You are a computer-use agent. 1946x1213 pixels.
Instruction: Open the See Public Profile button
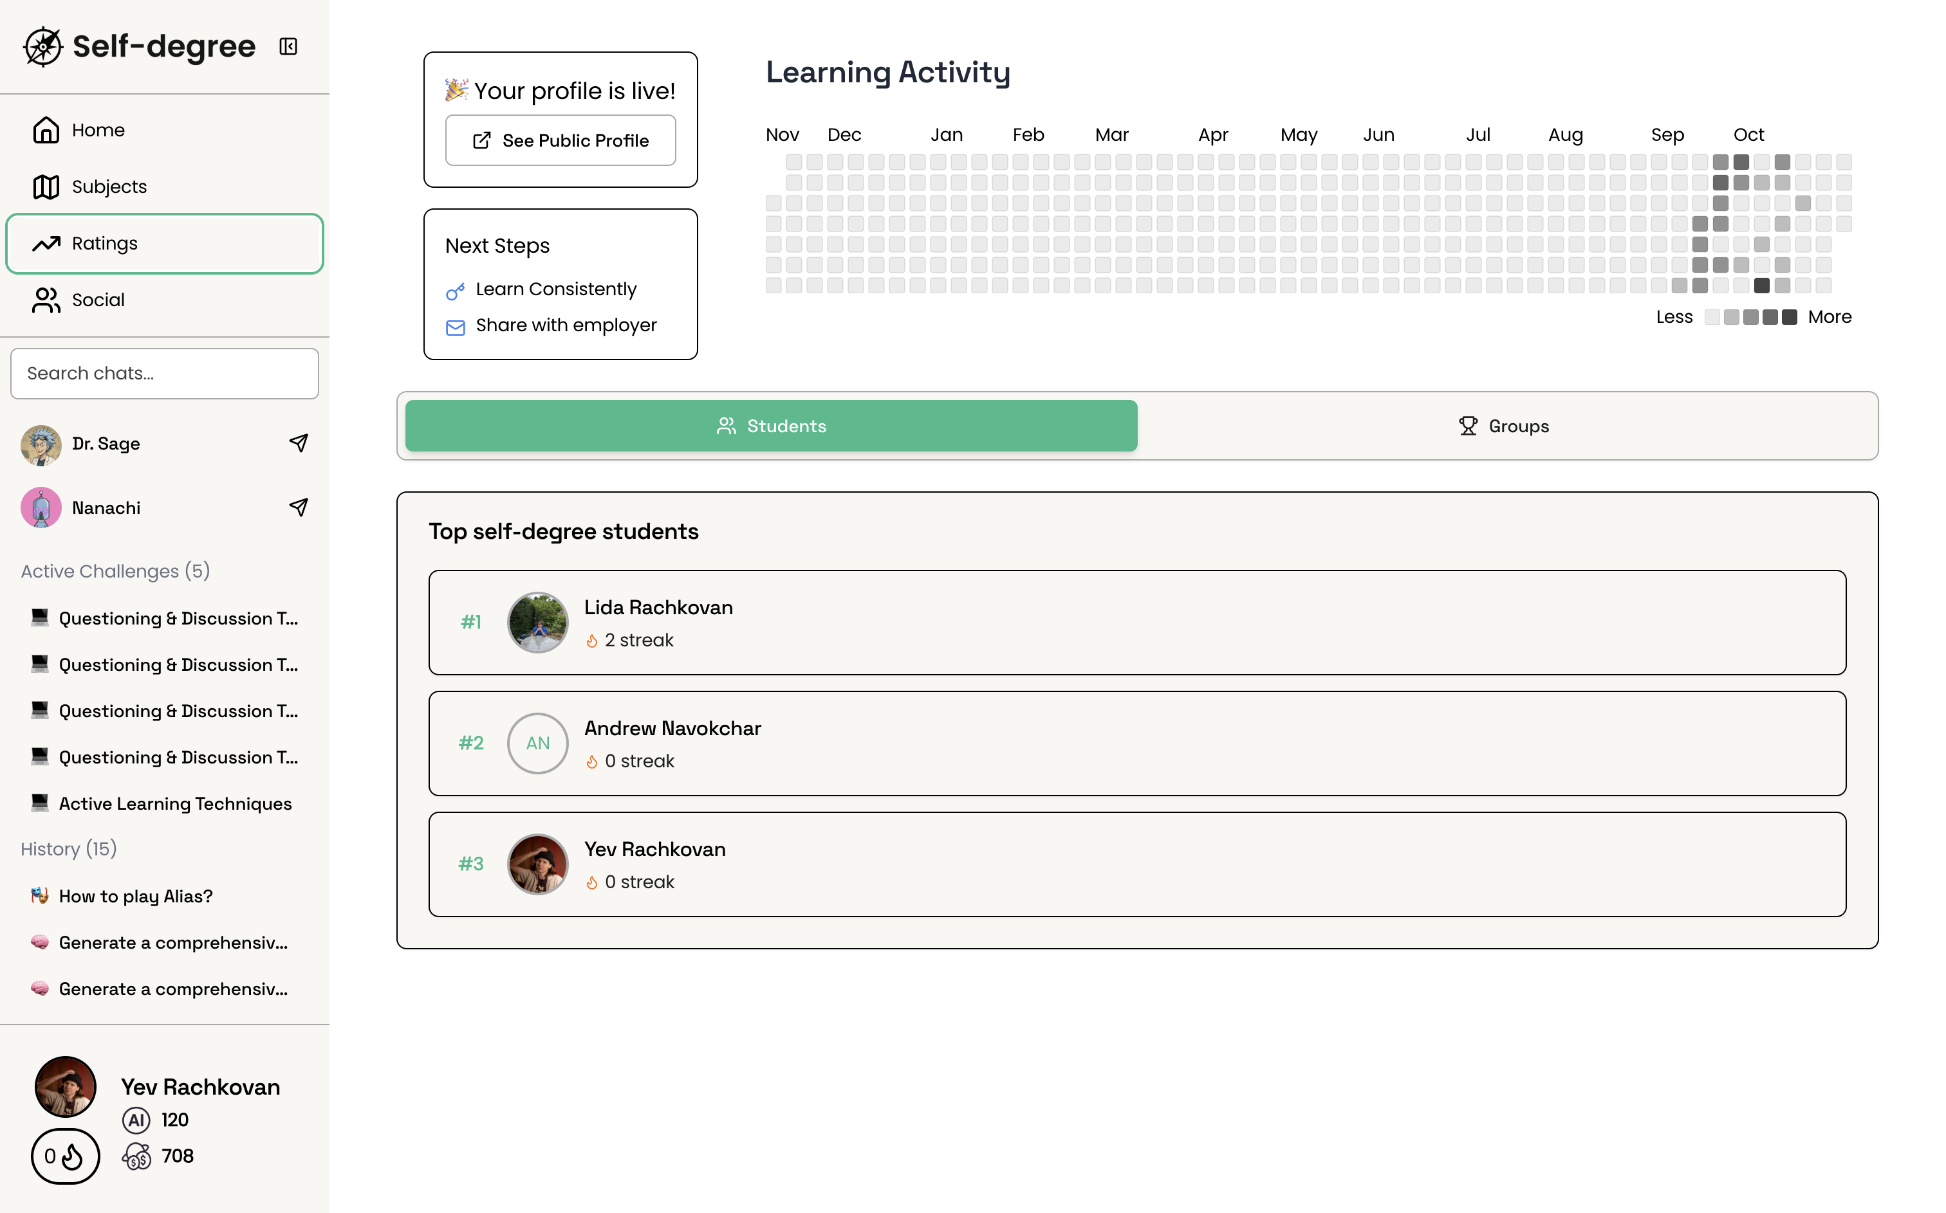pos(560,140)
